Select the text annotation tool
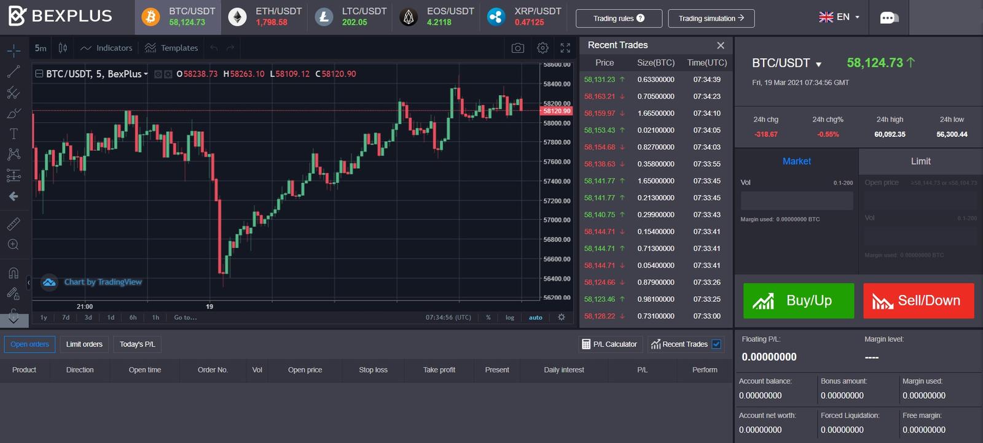 [14, 134]
